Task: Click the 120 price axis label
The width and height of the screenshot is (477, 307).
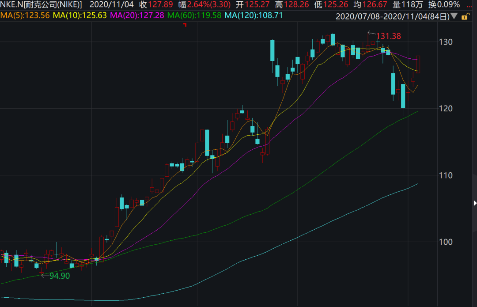Action: tap(447, 109)
